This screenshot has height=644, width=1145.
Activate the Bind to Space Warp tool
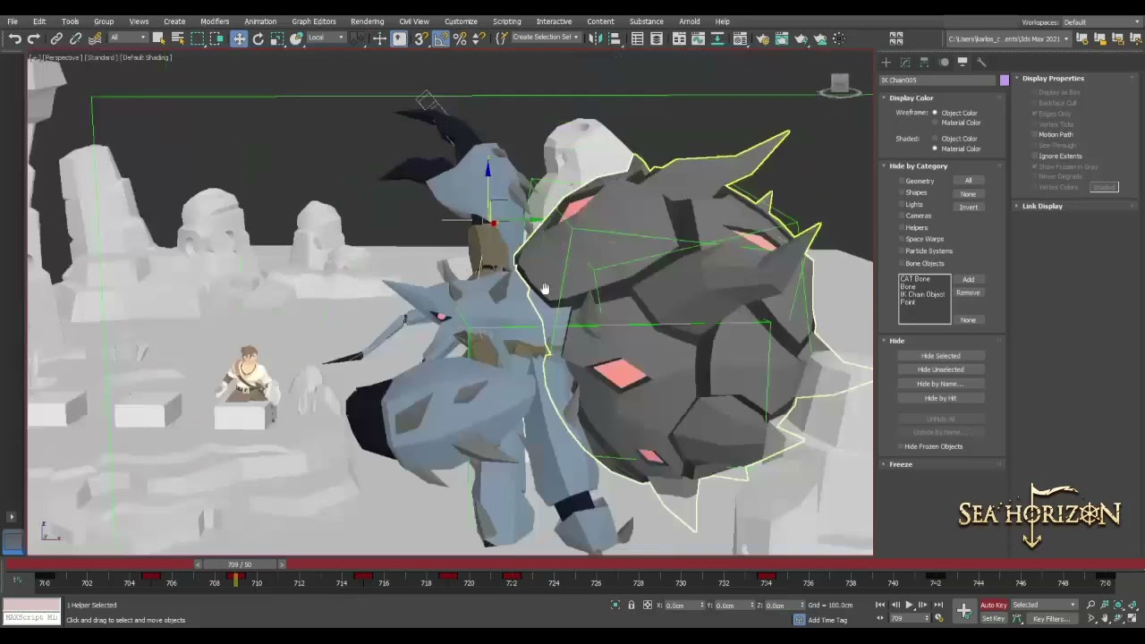tap(95, 38)
